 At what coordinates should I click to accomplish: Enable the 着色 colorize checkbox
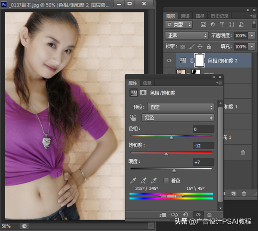166,180
